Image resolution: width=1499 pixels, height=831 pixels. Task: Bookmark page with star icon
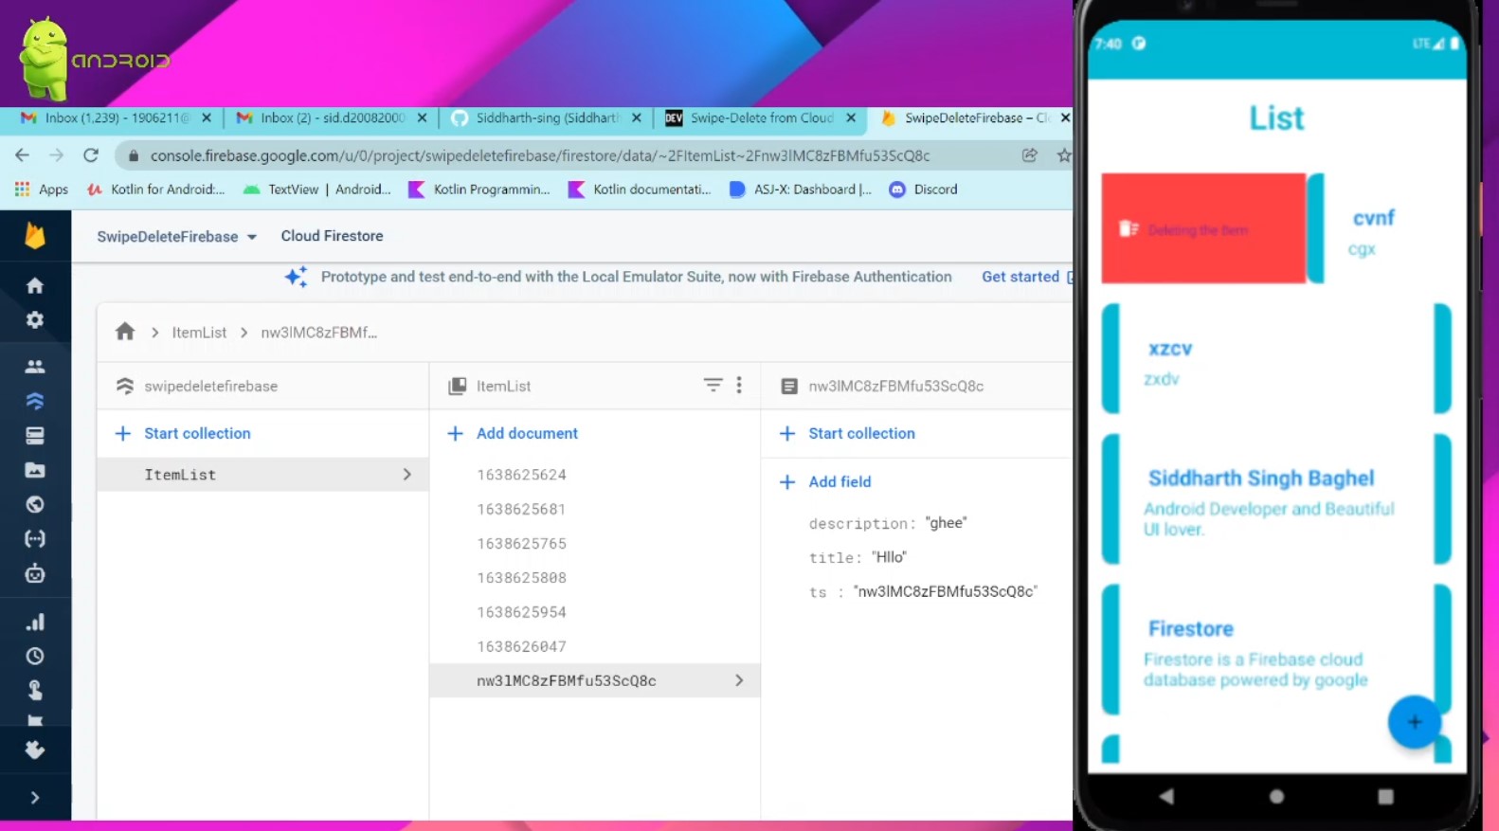1064,155
